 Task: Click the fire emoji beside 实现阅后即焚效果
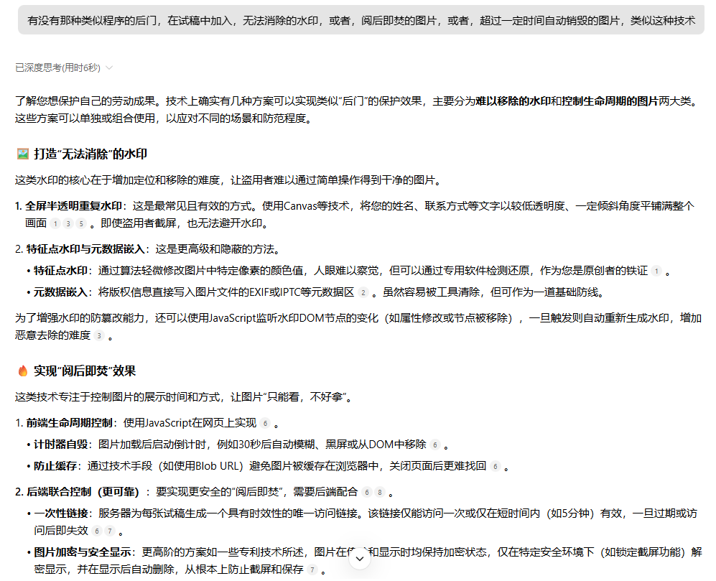pos(22,371)
